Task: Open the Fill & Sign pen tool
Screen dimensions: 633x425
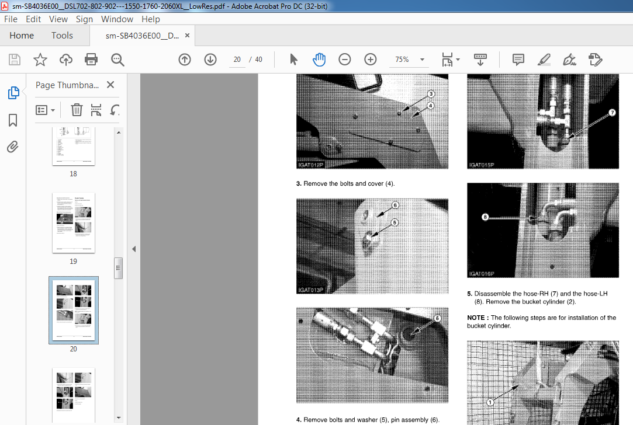Action: coord(569,60)
